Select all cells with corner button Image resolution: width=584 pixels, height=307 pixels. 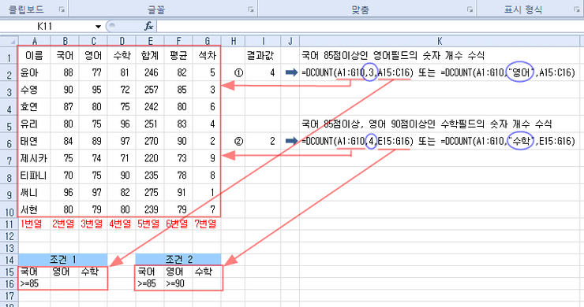[x=9, y=40]
